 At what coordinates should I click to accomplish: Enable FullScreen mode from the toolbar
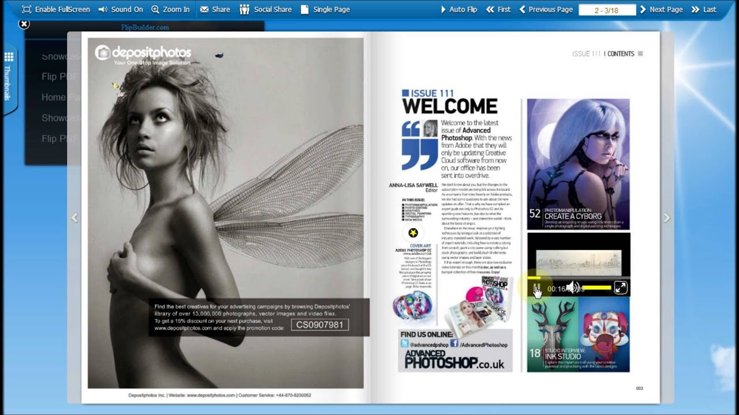click(x=55, y=9)
